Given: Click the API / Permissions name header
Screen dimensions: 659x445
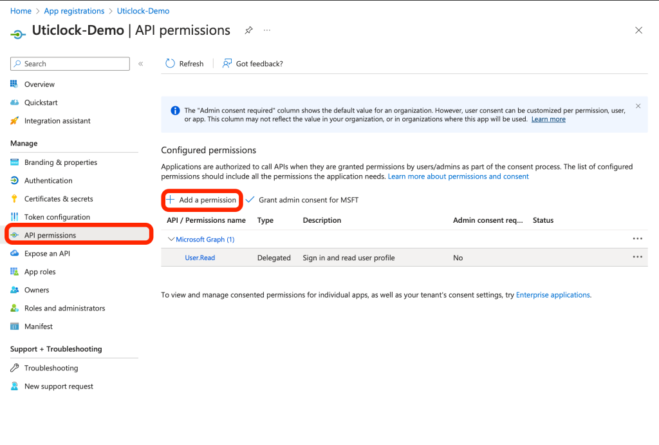Looking at the screenshot, I should pyautogui.click(x=206, y=220).
